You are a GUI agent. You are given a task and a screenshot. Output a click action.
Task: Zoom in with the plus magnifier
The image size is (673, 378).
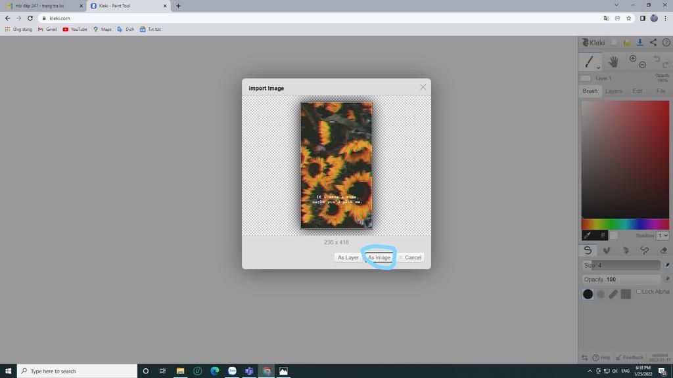[633, 58]
